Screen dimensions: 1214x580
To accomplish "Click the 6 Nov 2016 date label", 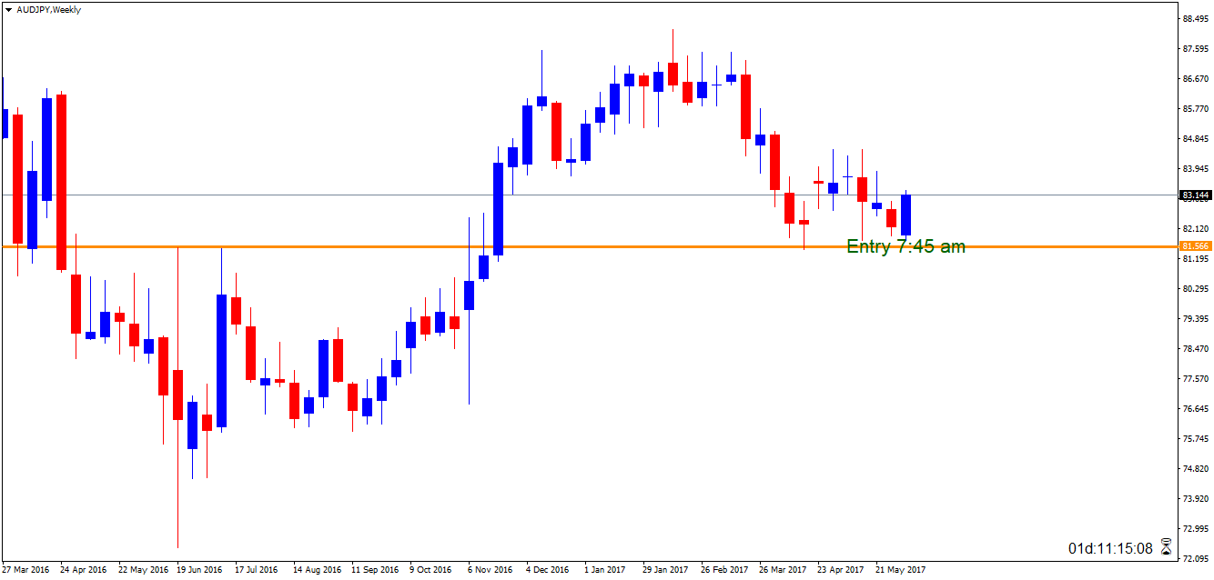I will [491, 570].
